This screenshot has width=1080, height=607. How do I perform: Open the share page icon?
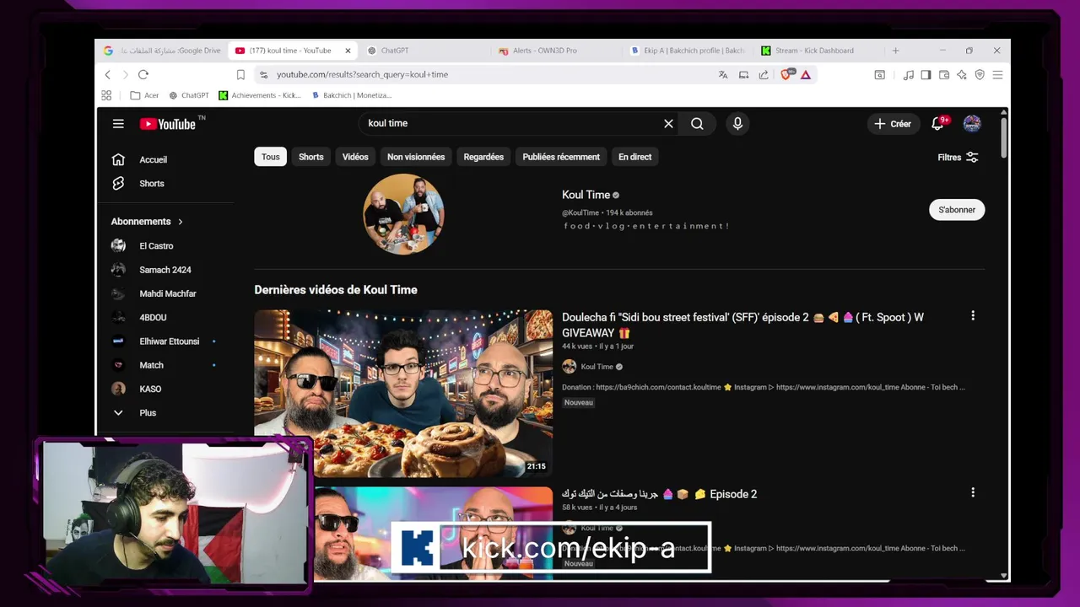pos(764,74)
